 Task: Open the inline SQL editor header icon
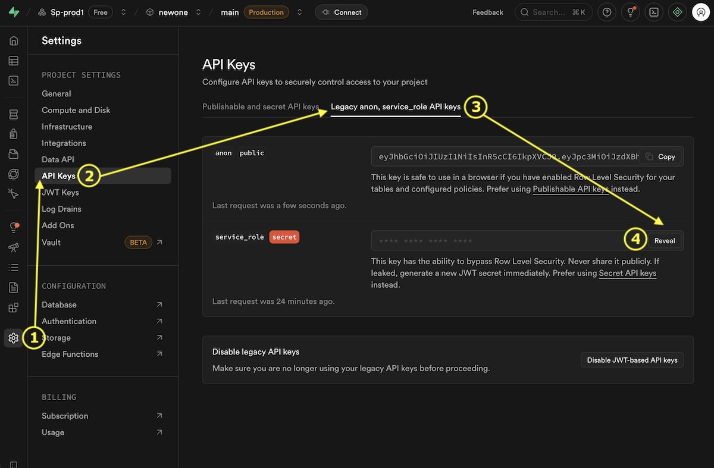click(x=654, y=12)
